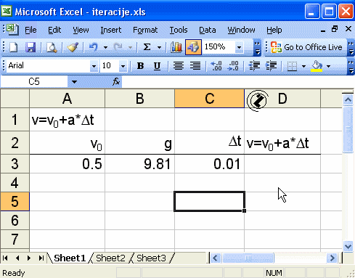This screenshot has height=278, width=355.
Task: Click the Name Box showing C5
Action: click(34, 81)
